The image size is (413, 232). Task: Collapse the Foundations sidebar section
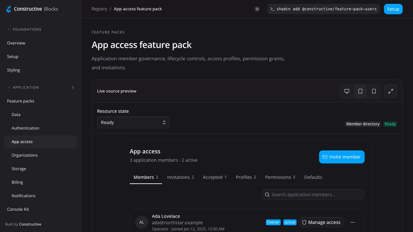coord(25,29)
